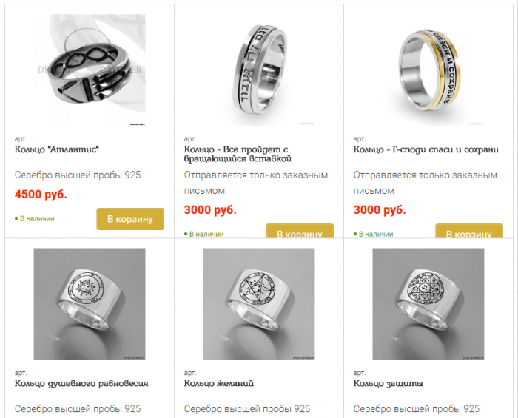Open the Кольцо защиты ring photo
This screenshot has width=518, height=418.
tap(428, 304)
